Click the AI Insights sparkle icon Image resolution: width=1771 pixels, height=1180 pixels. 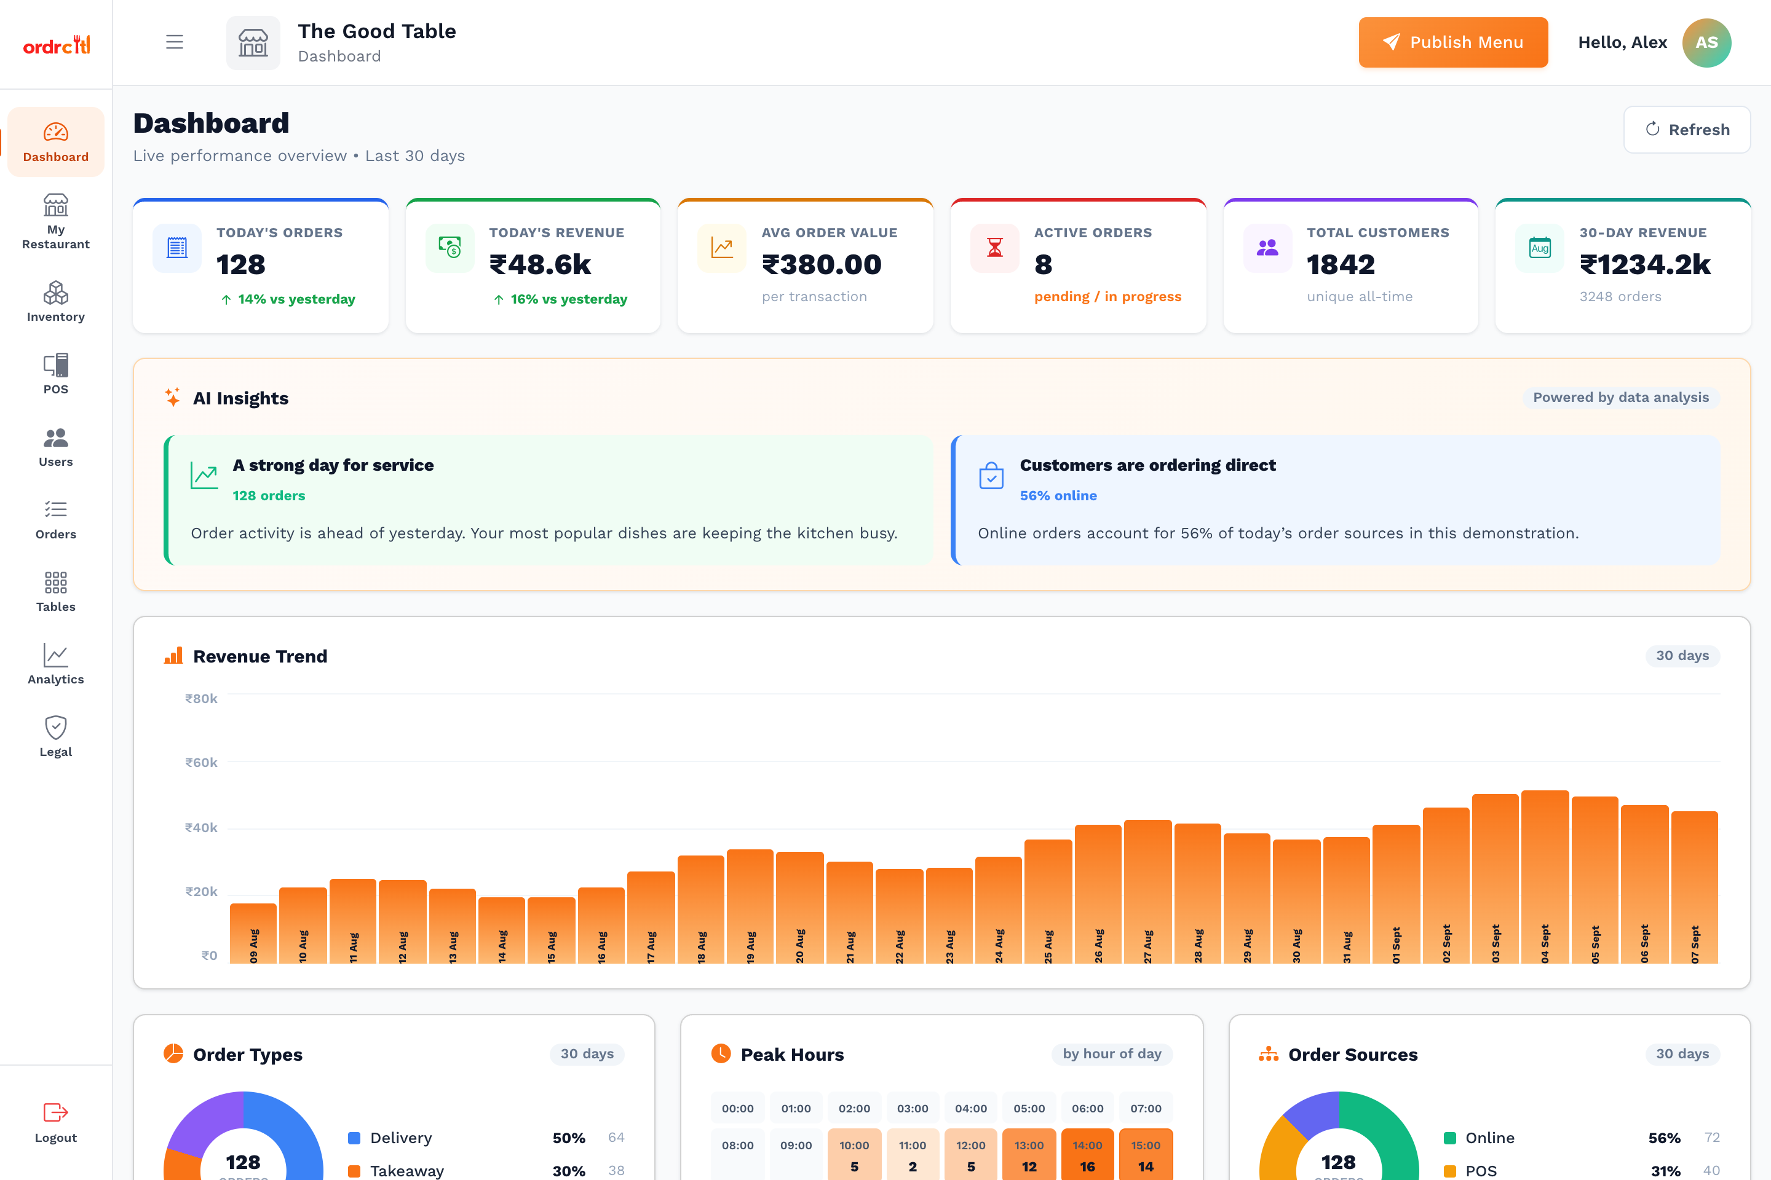tap(172, 398)
